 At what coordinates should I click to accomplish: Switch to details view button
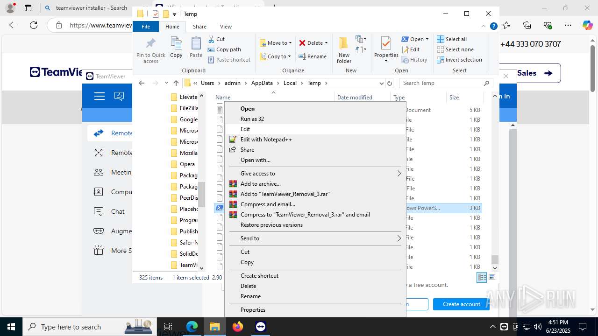click(482, 277)
